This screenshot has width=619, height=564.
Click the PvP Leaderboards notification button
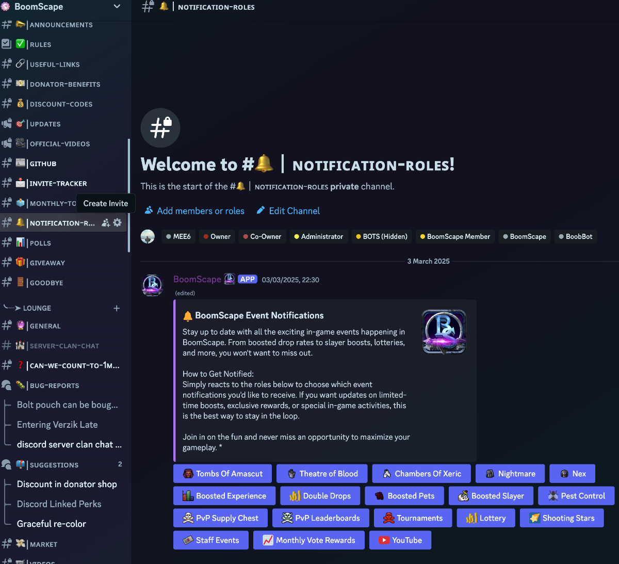click(321, 518)
